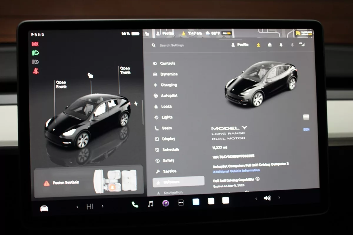
Task: Tap the yellow software download icon
Action: pos(258,45)
